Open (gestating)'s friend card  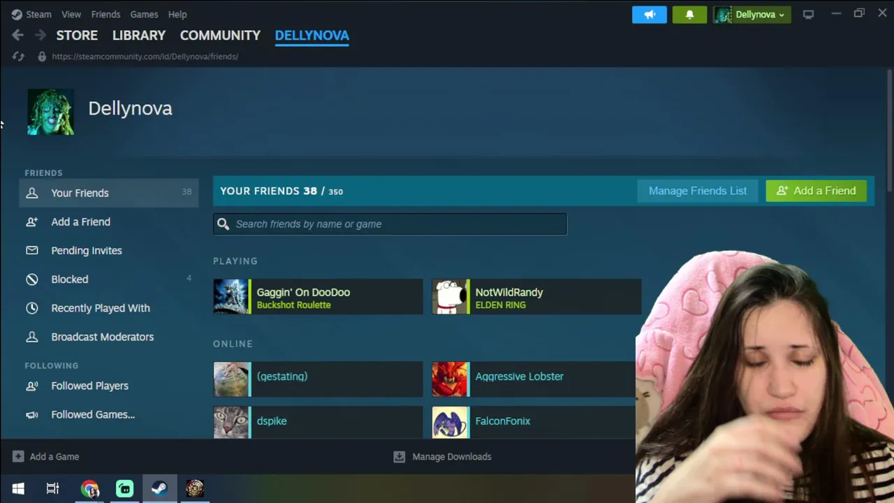point(318,379)
